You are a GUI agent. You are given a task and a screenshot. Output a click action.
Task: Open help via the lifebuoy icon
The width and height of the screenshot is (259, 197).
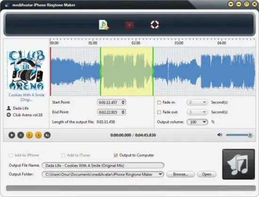click(155, 25)
